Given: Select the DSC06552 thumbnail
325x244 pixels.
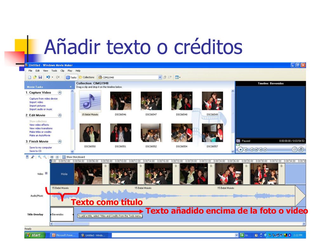Looking at the screenshot, I should click(151, 133).
